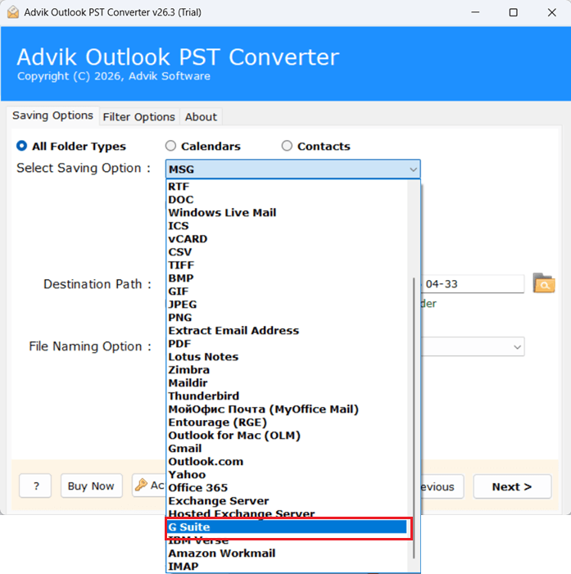Click the saving options list scrollbar thumb
Screen dimensions: 571x574
coord(414,418)
